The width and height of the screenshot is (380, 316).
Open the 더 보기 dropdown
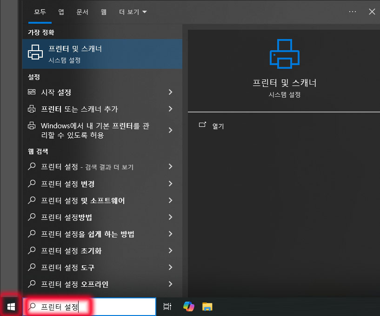pos(133,12)
